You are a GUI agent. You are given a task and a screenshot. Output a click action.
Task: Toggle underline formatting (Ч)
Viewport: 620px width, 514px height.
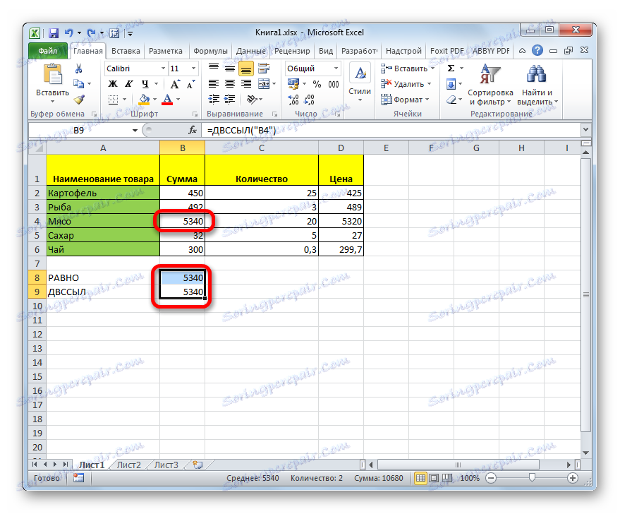[x=145, y=84]
